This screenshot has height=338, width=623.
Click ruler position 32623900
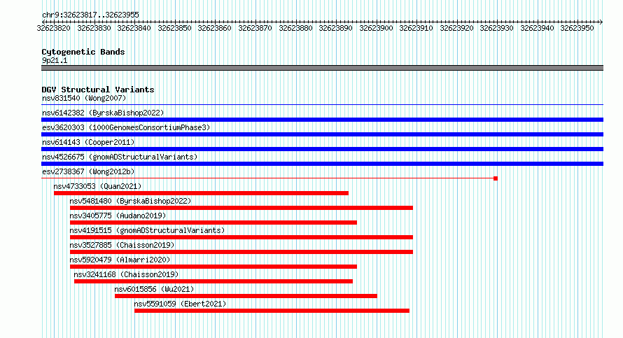[377, 28]
